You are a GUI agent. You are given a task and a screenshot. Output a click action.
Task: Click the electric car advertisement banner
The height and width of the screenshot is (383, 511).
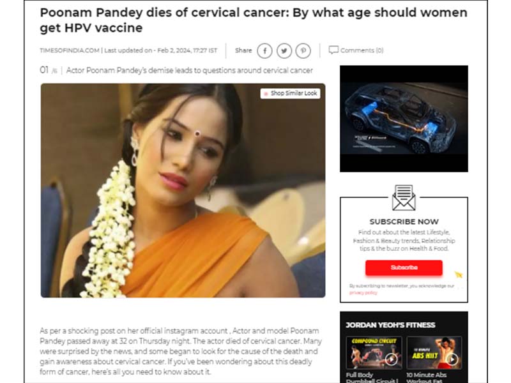[x=404, y=119]
